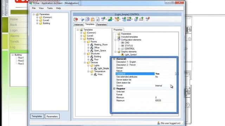Image resolution: width=225 pixels, height=126 pixels.
Task: Collapse the Register property section
Action: click(114, 89)
